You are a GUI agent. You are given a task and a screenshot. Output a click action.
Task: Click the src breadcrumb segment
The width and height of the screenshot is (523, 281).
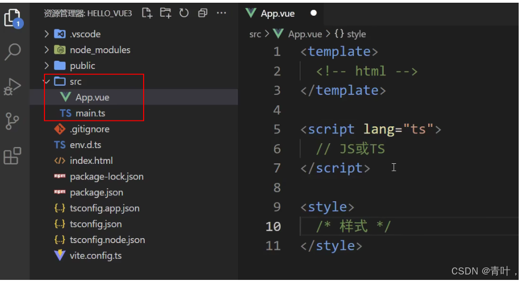pyautogui.click(x=255, y=34)
